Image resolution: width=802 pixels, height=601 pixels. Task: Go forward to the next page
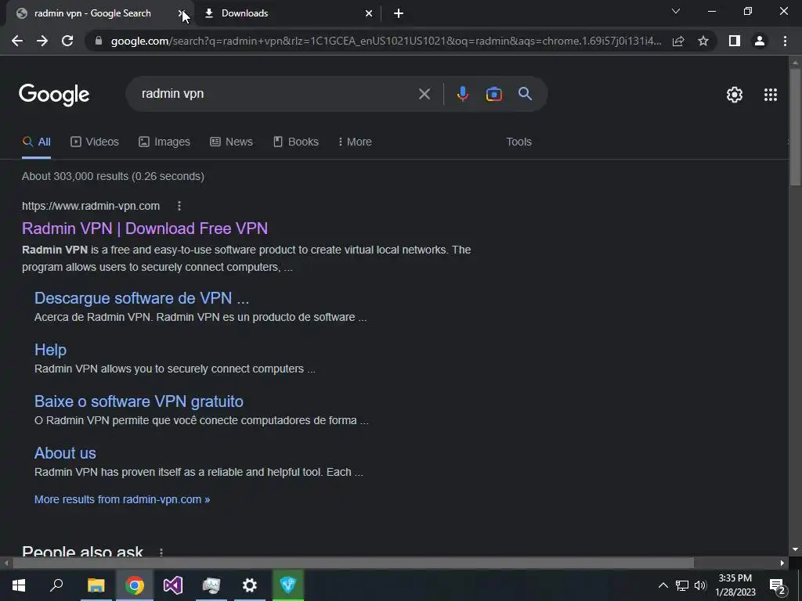(x=42, y=41)
